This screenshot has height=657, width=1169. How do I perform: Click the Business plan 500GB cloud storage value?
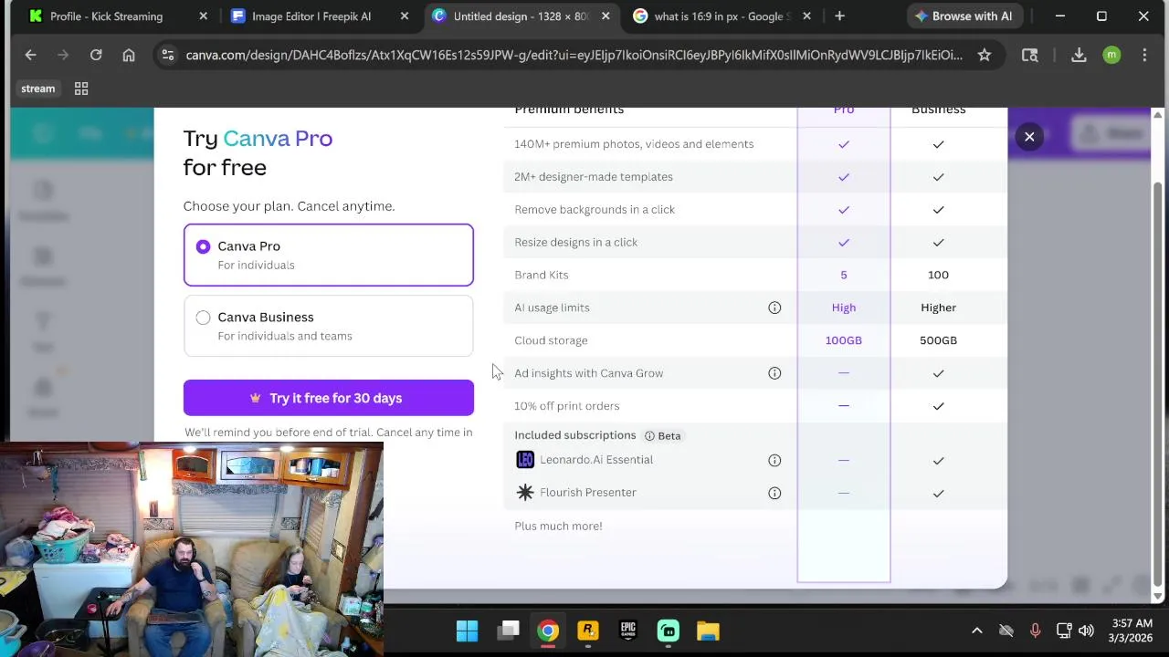pos(938,340)
